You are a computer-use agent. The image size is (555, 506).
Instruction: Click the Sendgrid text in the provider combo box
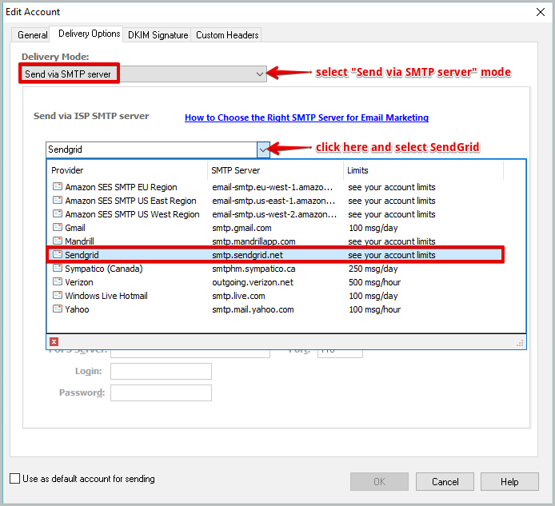click(x=65, y=149)
